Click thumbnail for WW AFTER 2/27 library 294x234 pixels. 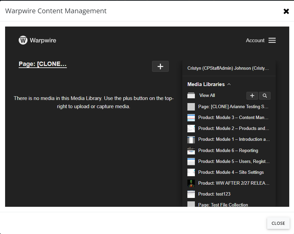191,183
